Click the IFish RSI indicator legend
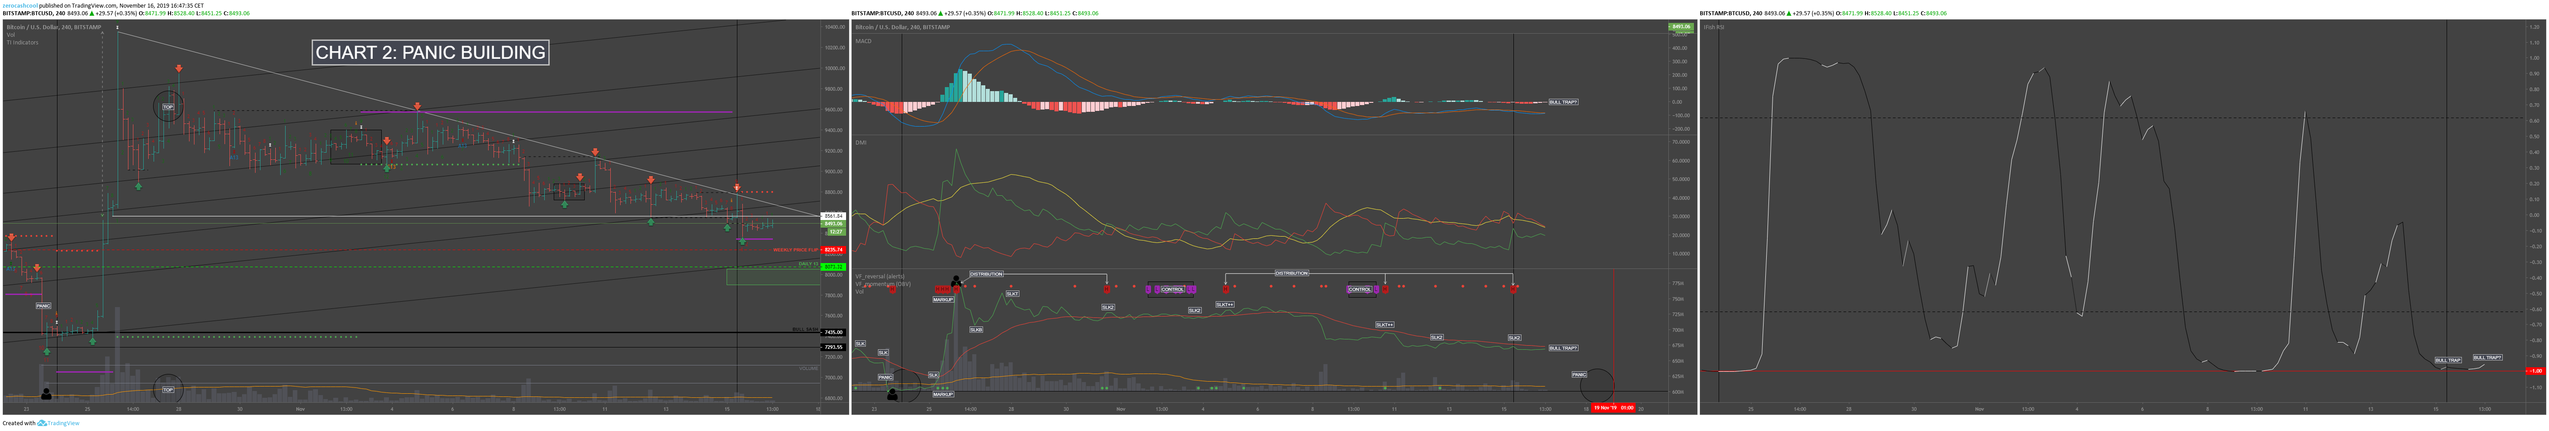Screen dimensions: 2549x431 (1714, 26)
